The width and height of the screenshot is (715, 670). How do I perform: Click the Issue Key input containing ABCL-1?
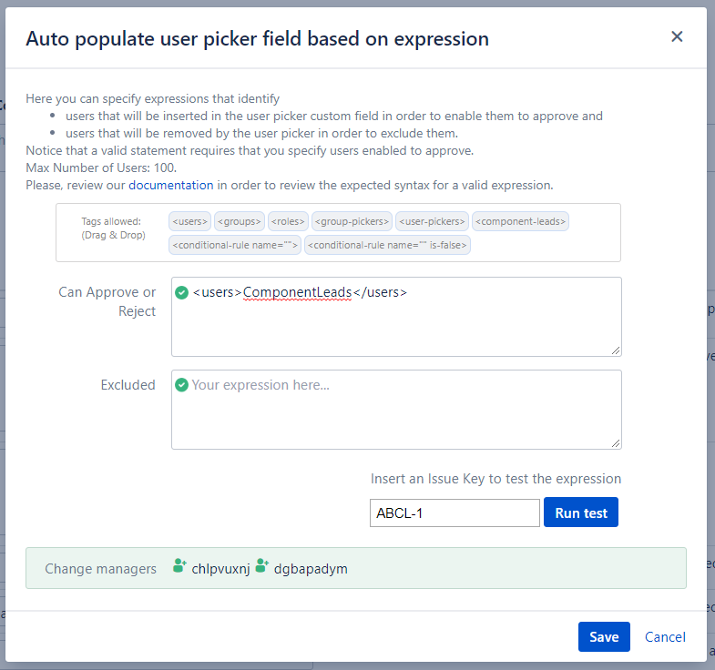pos(454,513)
